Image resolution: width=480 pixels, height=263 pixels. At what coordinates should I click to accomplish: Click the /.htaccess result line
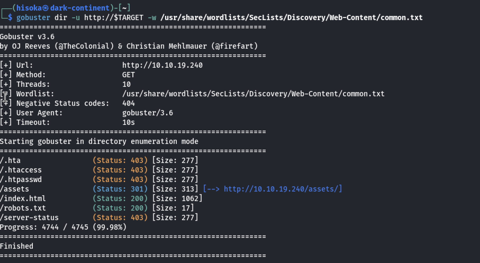pos(21,170)
